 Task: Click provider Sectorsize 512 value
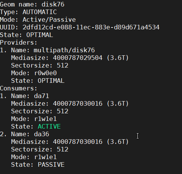62,66
